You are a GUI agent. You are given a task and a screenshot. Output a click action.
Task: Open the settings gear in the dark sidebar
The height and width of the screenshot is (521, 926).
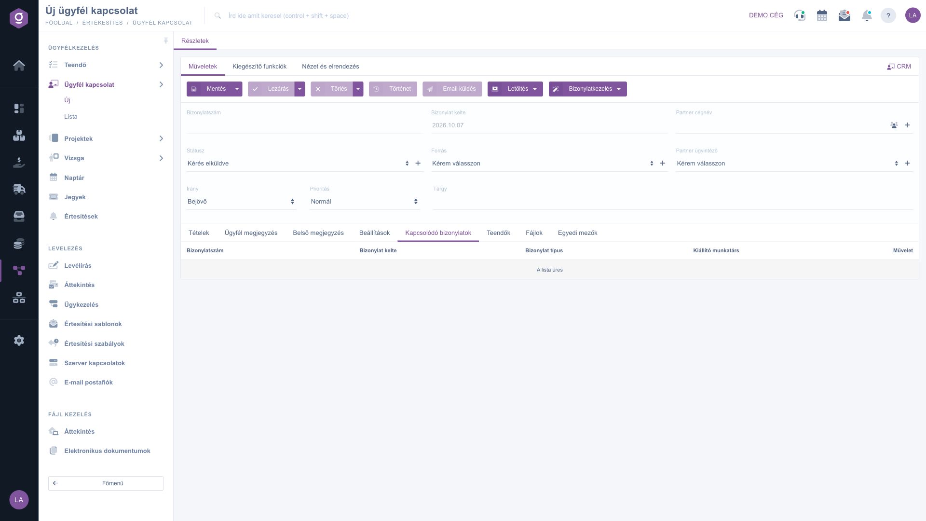coord(19,341)
